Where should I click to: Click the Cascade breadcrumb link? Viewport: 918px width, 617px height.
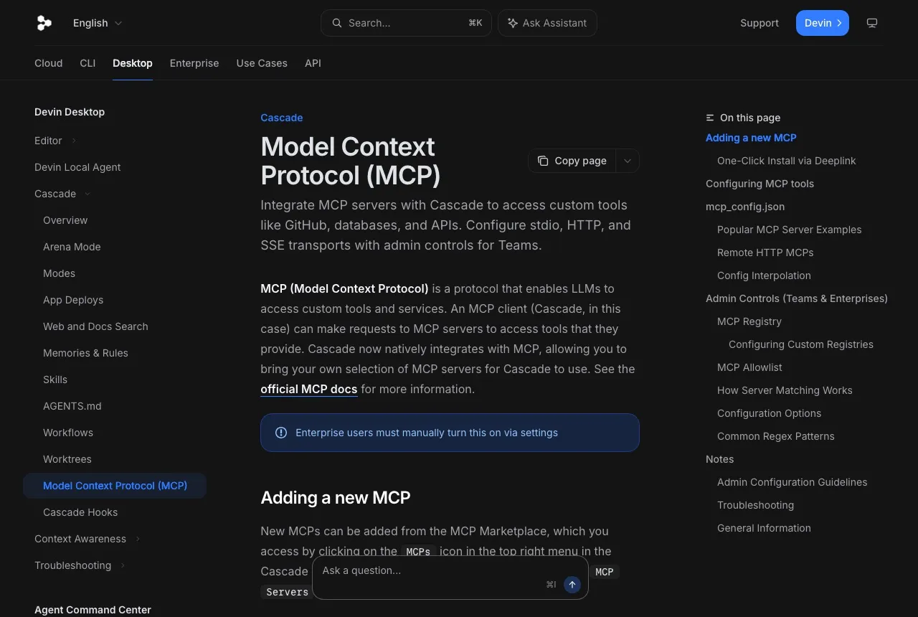[x=282, y=118]
